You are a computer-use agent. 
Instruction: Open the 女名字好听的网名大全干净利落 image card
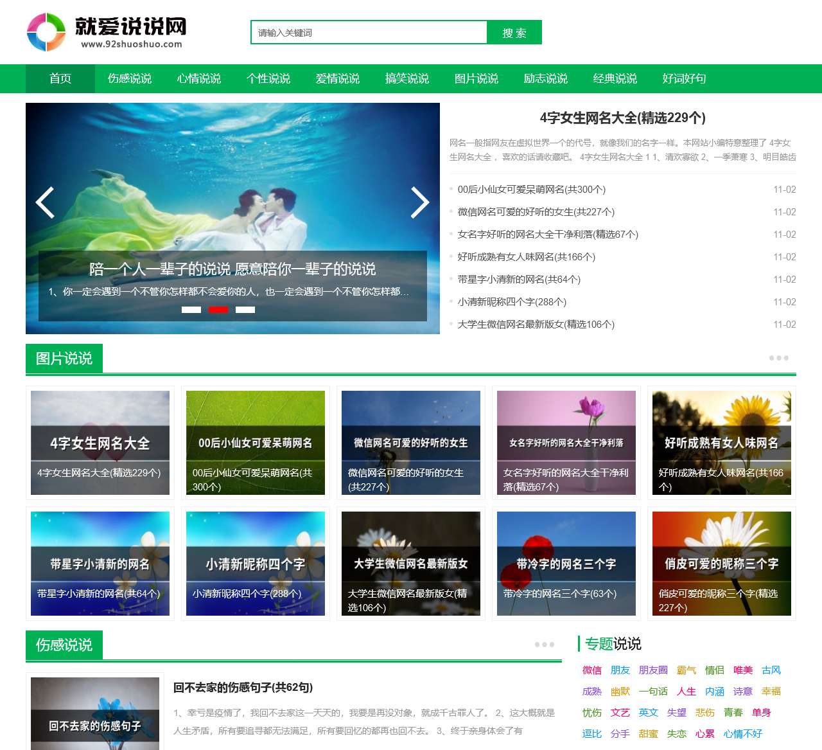point(566,443)
